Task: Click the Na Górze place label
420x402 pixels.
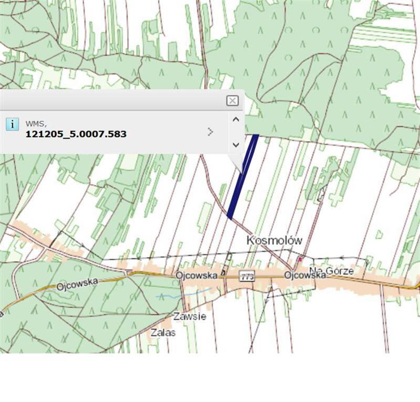Action: [331, 271]
